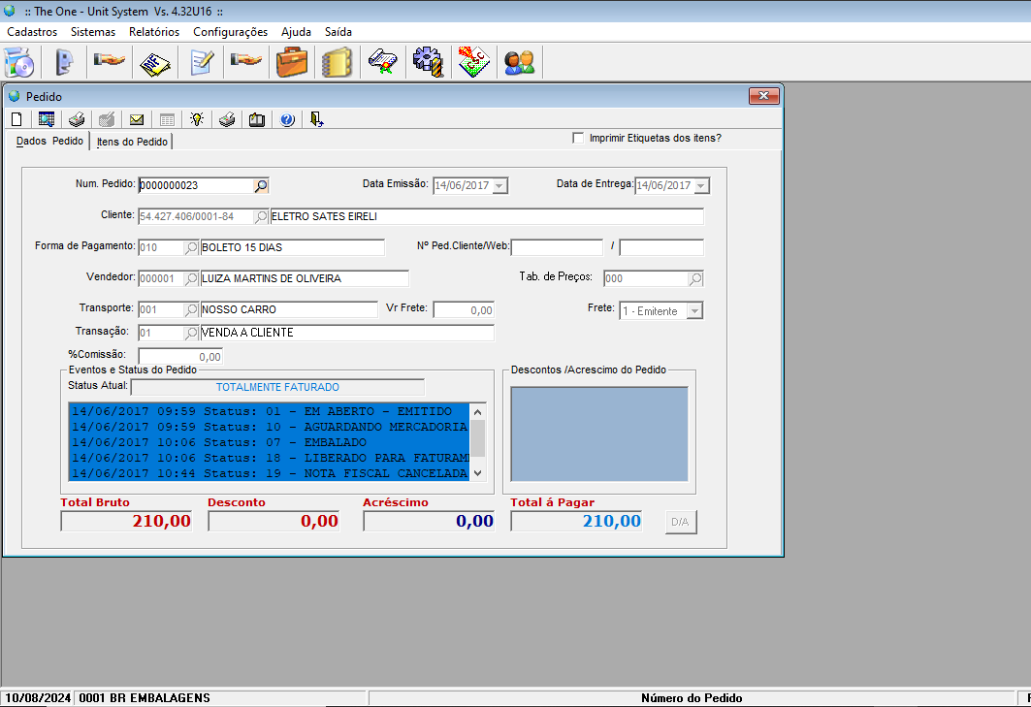Click the CD software box toolbar icon
The width and height of the screenshot is (1031, 707).
19,62
